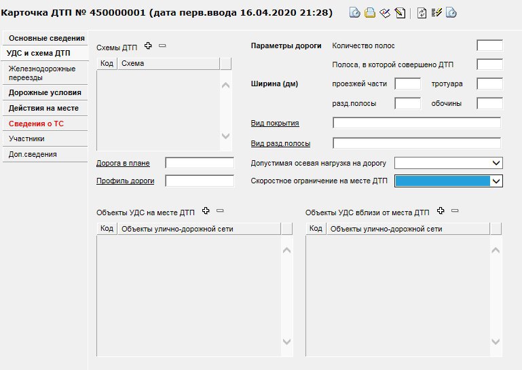Click scroll up arrow in Объекты УДС на месте list

point(286,250)
